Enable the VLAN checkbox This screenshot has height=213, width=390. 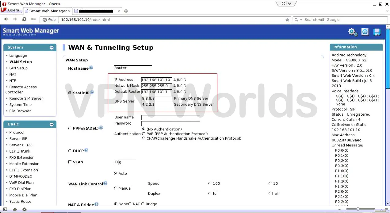tap(70, 162)
